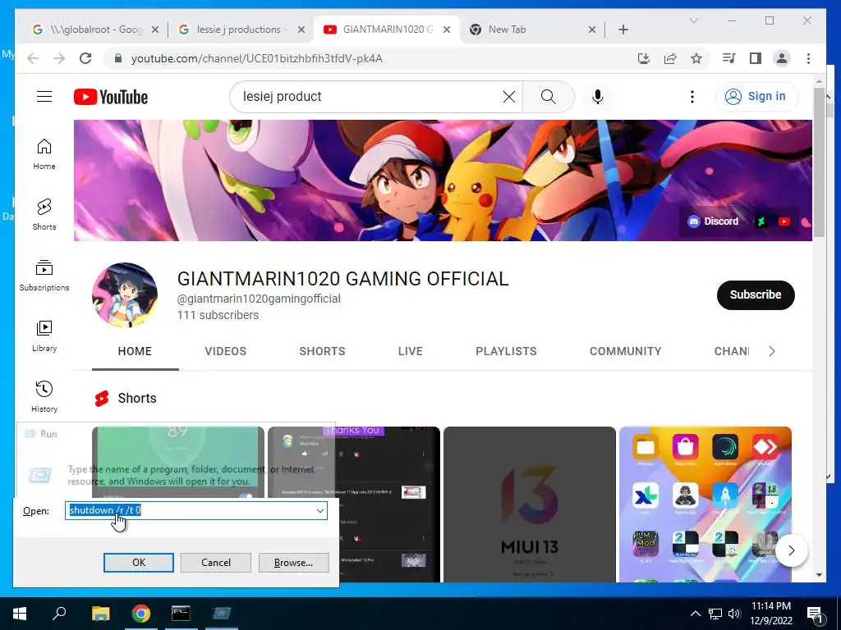Switch to channel PLAYLISTS tab
Screen dimensions: 841x630
coord(506,351)
